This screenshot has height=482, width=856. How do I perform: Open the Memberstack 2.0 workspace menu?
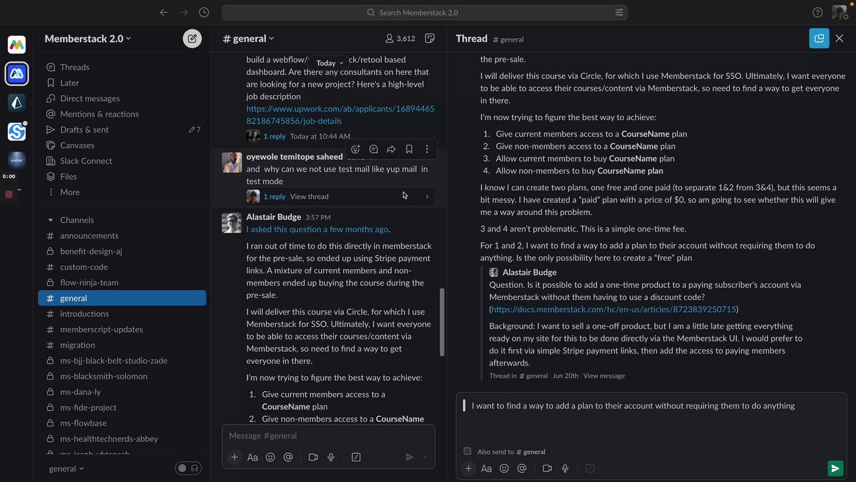pos(88,39)
